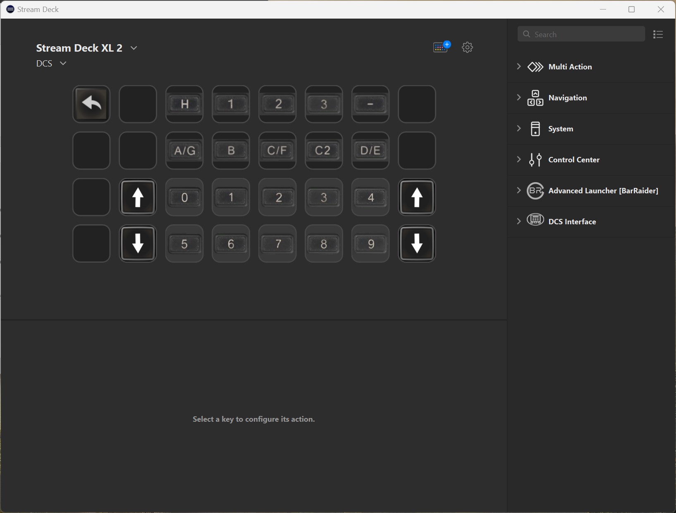Viewport: 676px width, 513px height.
Task: Open the Control Center actions group
Action: pos(573,160)
